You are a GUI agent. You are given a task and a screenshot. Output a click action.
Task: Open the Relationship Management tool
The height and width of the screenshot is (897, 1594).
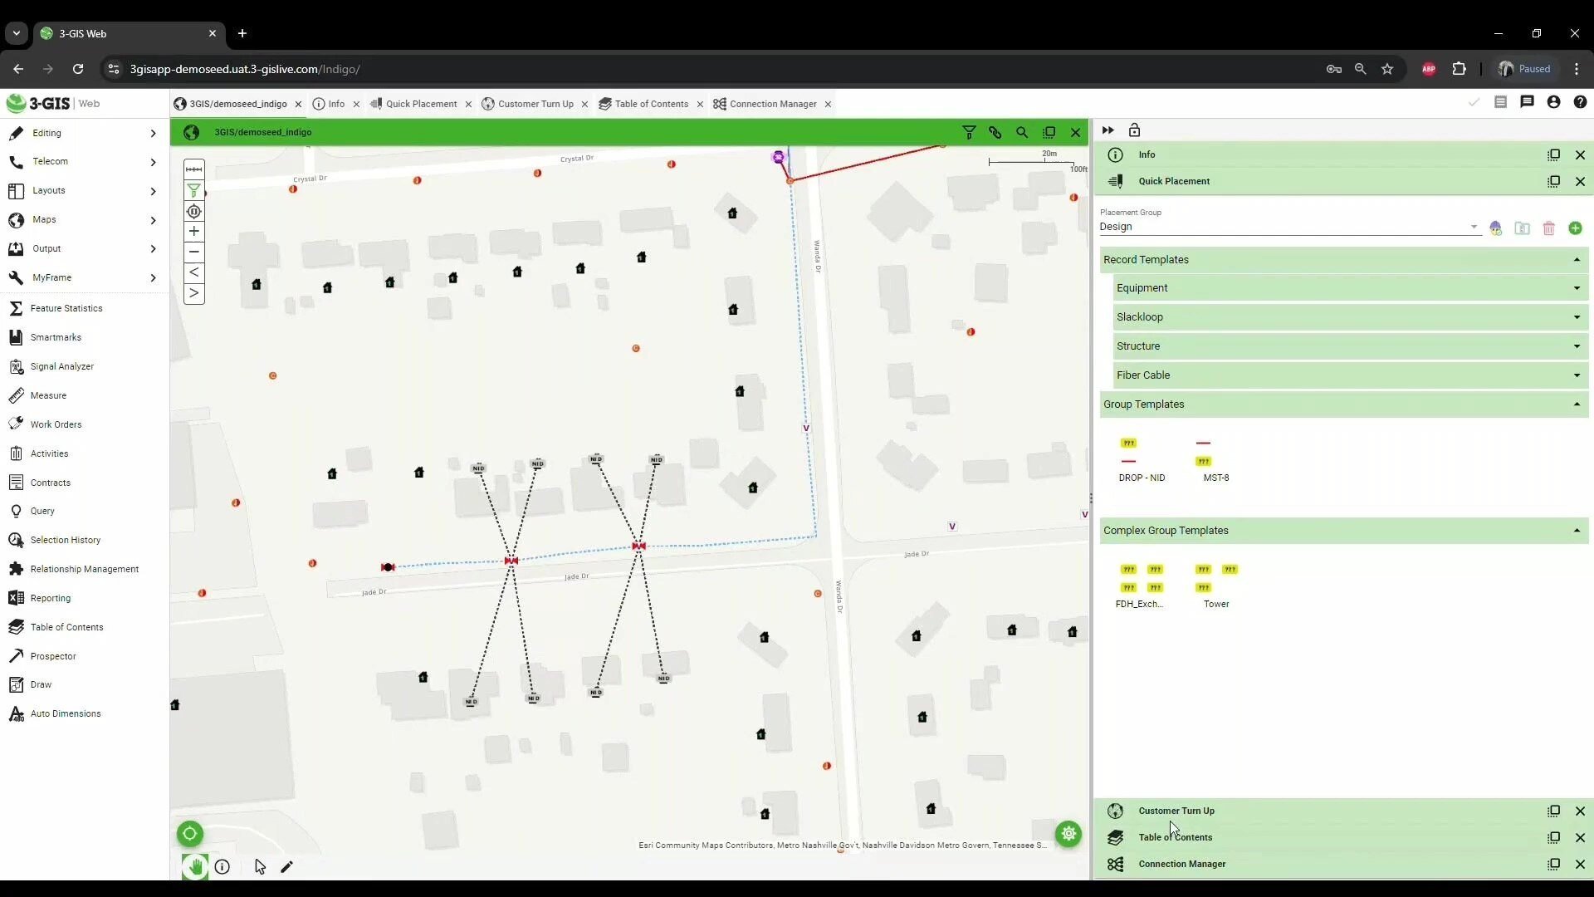click(83, 569)
